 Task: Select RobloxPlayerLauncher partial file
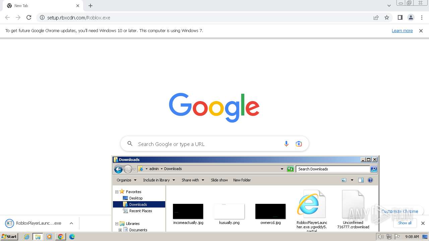click(312, 211)
